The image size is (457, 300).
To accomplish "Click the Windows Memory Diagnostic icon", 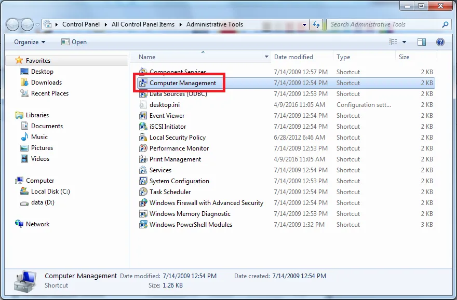I will 143,214.
